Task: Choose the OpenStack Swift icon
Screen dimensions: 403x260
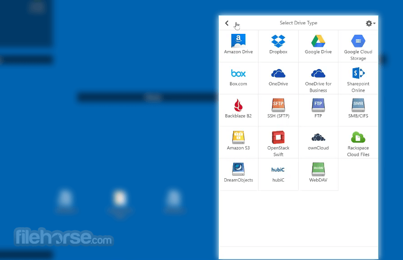Action: 278,137
